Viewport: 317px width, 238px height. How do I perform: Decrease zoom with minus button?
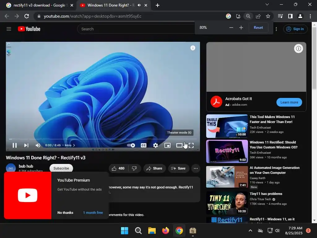coord(231,28)
